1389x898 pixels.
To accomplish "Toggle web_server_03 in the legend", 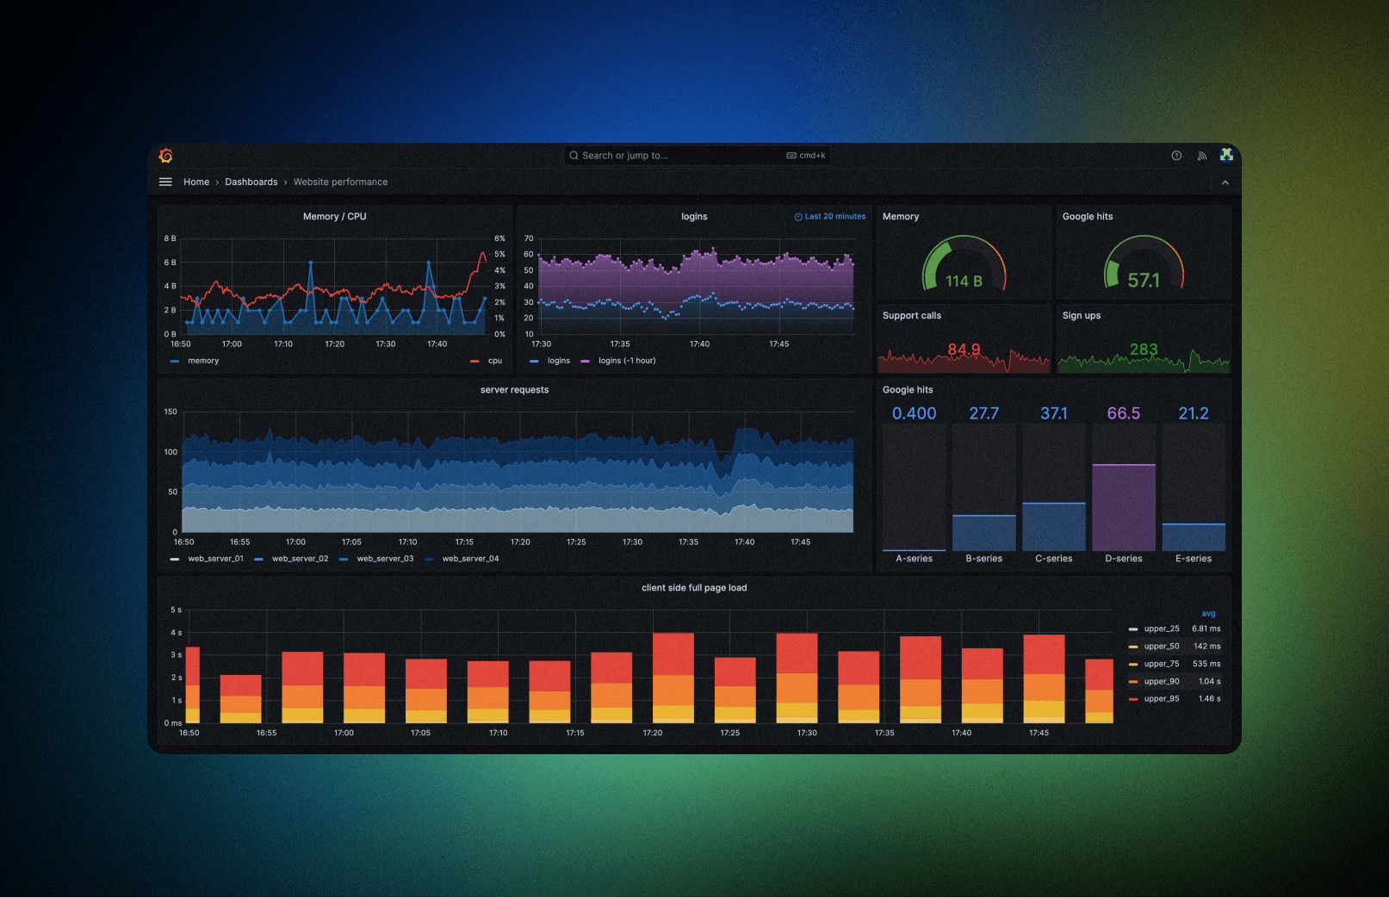I will coord(385,559).
